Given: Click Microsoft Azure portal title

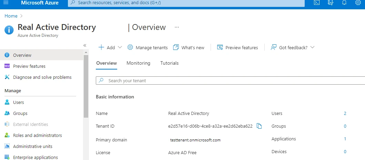Looking at the screenshot, I should (40, 3).
